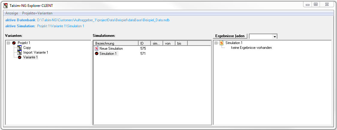This screenshot has height=130, width=337.
Task: Click the Import: Variante 1 icon
Action: pos(19,52)
